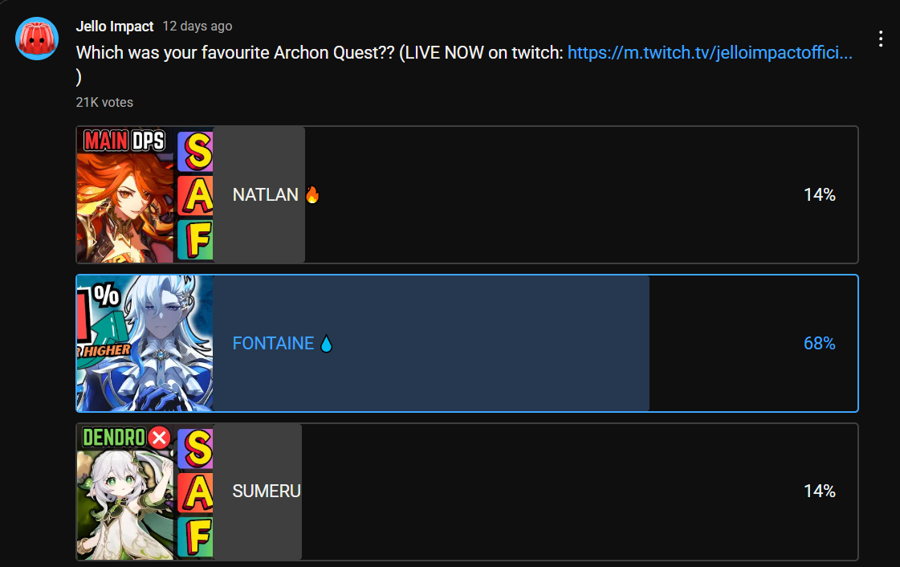Click the Neuvillette Fontaine thumbnail image
900x567 pixels.
pos(145,343)
